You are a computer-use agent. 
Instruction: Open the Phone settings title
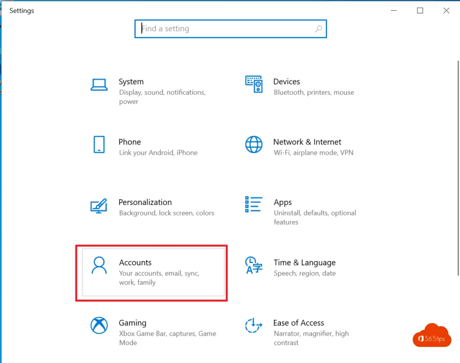point(130,142)
